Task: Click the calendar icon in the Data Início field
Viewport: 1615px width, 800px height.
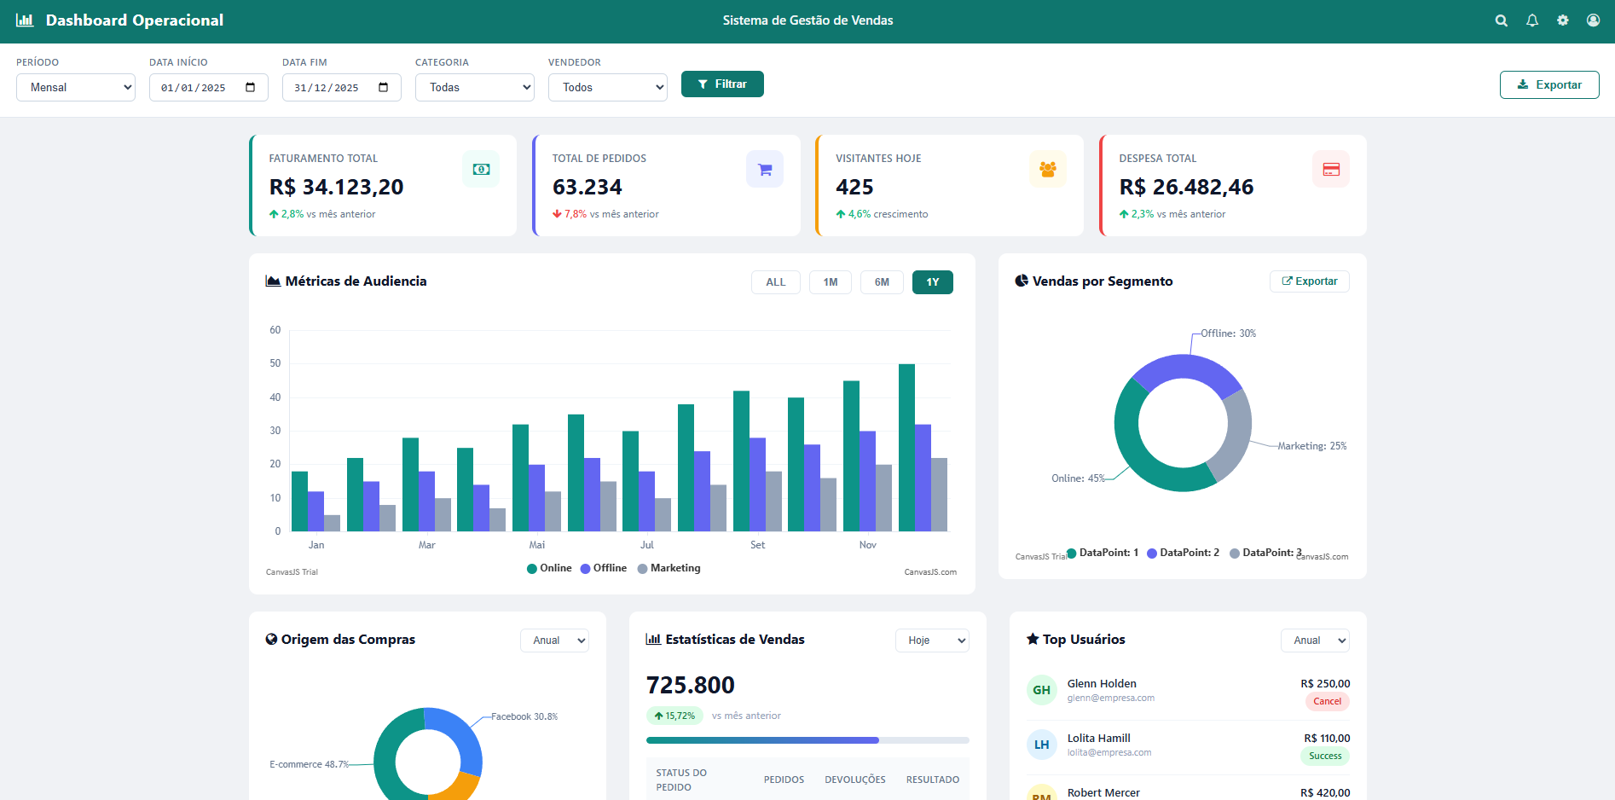Action: pos(250,87)
